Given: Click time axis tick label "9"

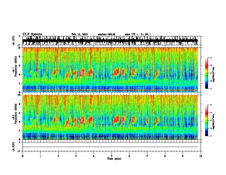Looking at the screenshot, I should pos(183,156).
